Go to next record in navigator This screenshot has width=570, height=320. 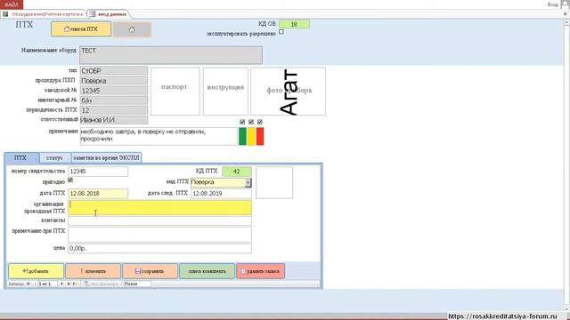coord(61,284)
